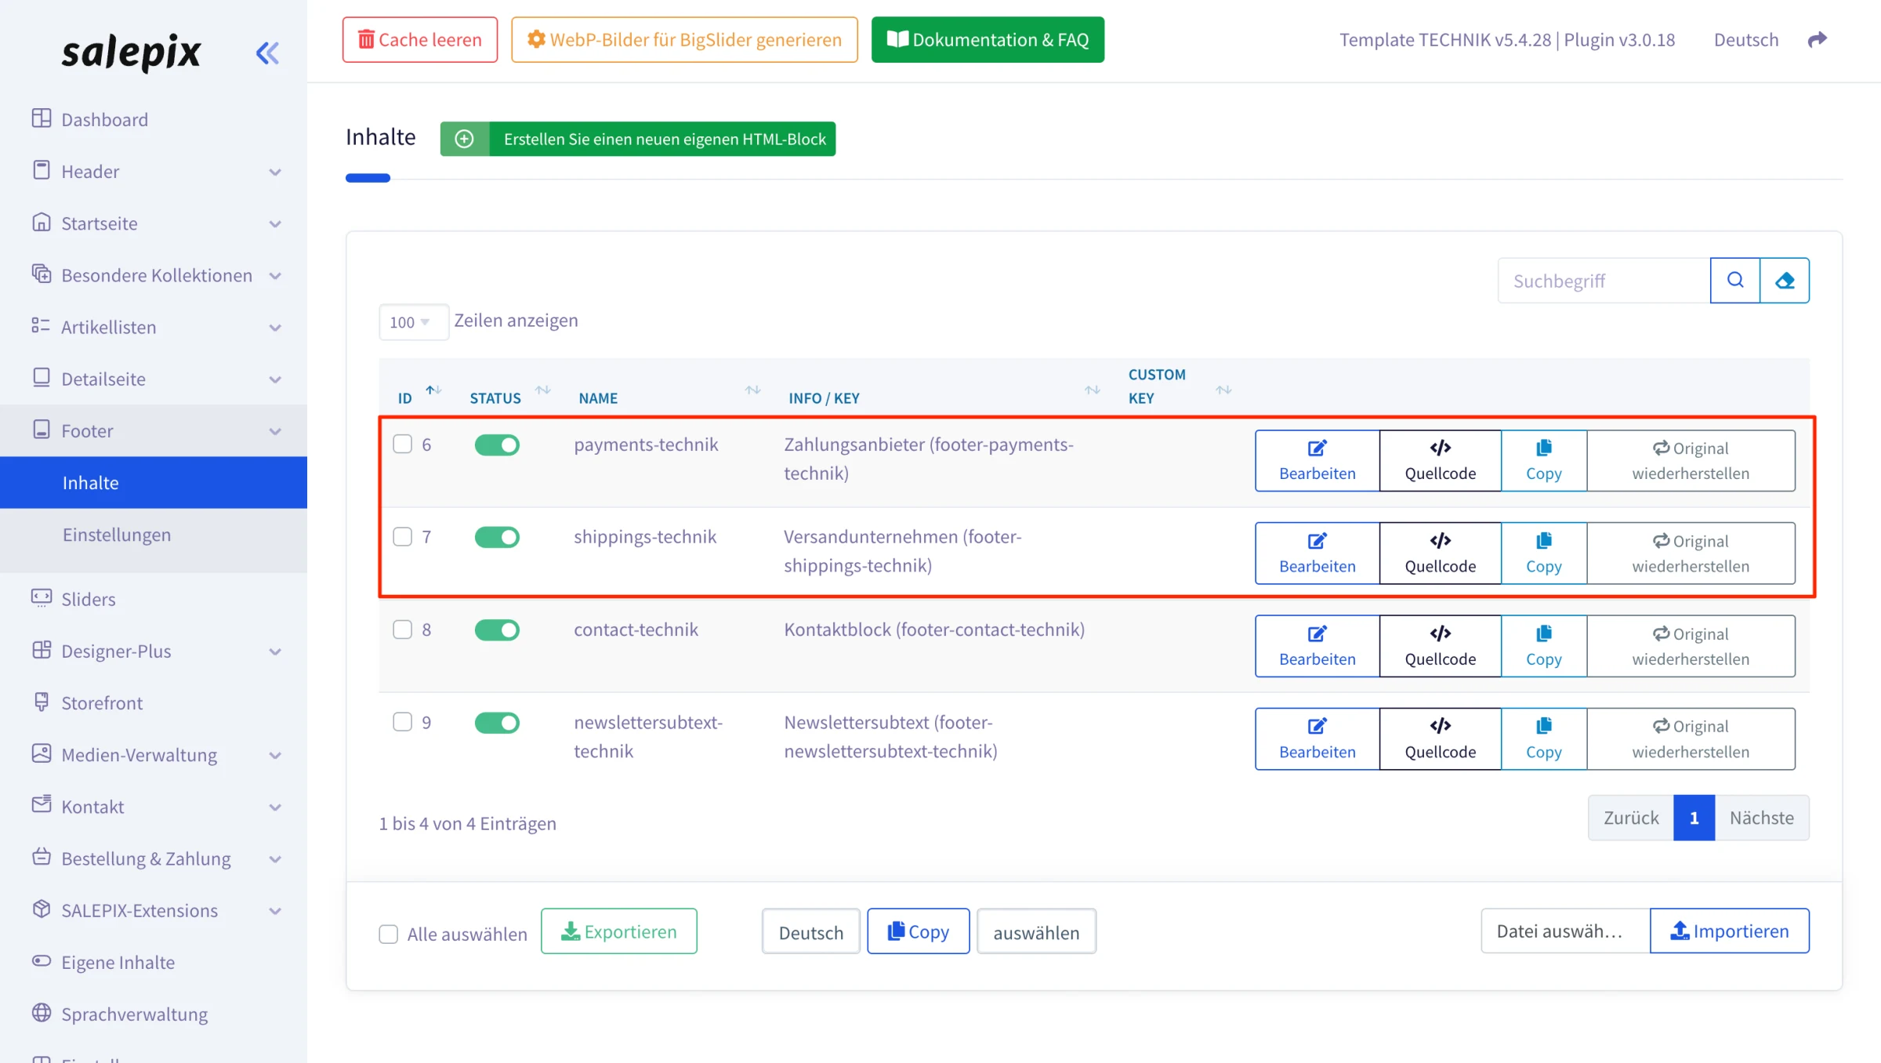Screen dimensions: 1881x1063
Task: Click the Cache leeren button
Action: pos(420,39)
